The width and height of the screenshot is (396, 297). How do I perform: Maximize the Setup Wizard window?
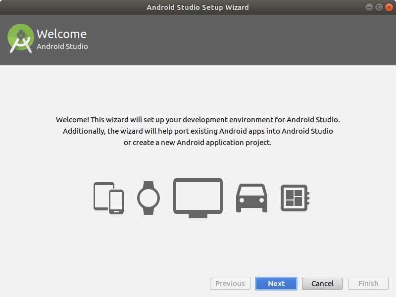[379, 7]
